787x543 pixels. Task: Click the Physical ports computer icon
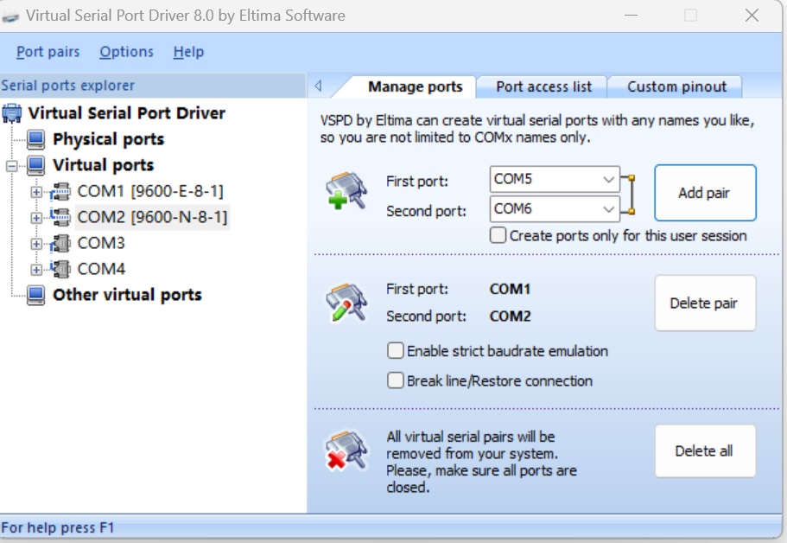pyautogui.click(x=36, y=139)
